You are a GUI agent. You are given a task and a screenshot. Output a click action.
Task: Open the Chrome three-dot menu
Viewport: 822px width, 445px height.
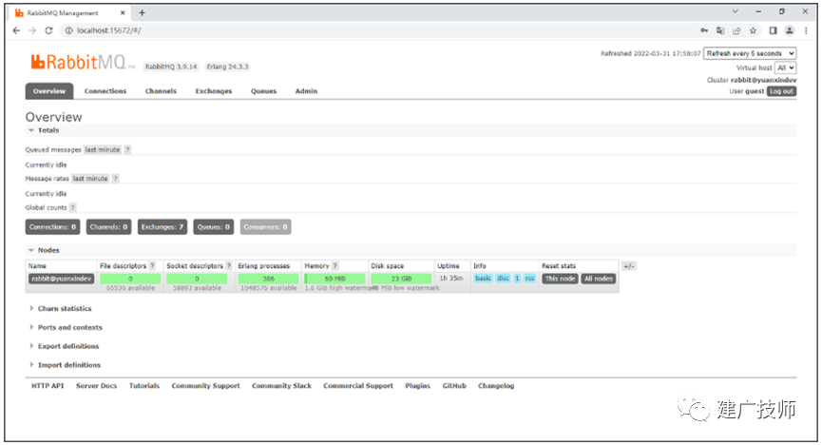(806, 30)
